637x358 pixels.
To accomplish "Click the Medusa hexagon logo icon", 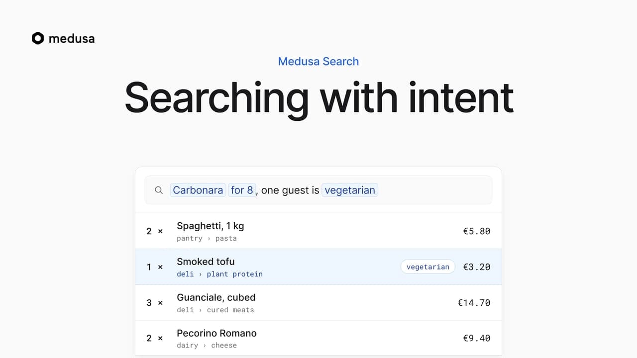I will coord(38,38).
